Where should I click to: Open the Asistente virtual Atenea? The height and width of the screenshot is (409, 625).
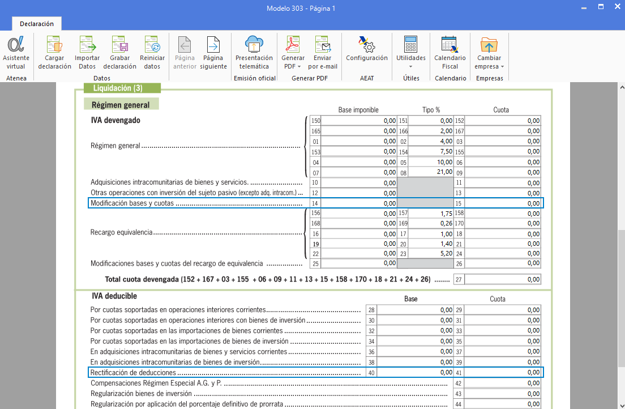click(x=16, y=53)
